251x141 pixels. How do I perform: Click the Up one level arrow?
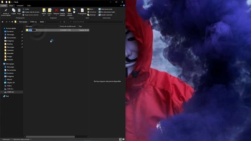[x=12, y=22]
